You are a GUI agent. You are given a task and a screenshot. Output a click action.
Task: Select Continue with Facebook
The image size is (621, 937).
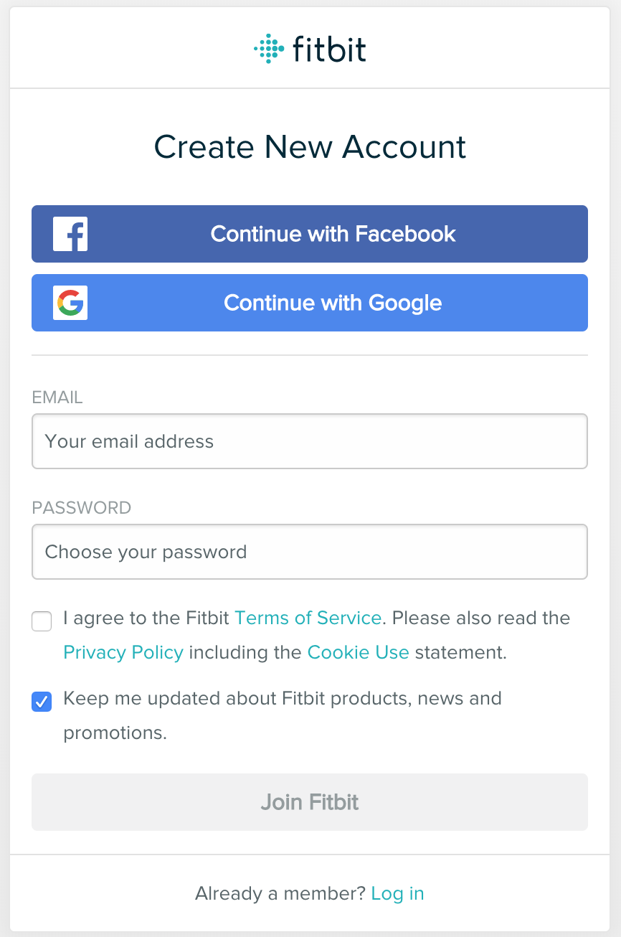pos(333,234)
